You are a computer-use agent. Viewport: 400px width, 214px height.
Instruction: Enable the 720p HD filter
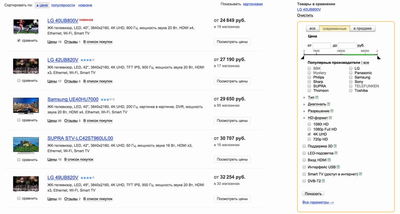pos(309,139)
